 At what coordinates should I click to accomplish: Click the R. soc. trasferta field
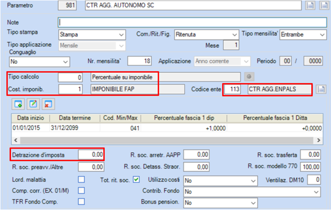point(310,155)
